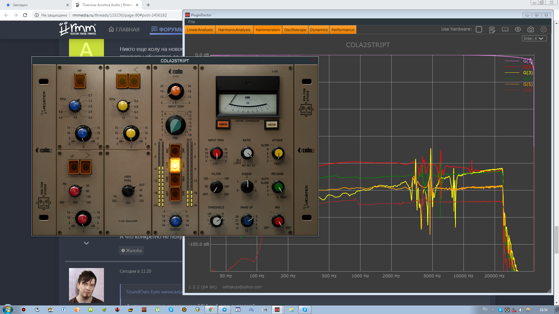Toggle the COMP ON button on the compressor
Image resolution: width=559 pixels, height=314 pixels.
tap(223, 124)
